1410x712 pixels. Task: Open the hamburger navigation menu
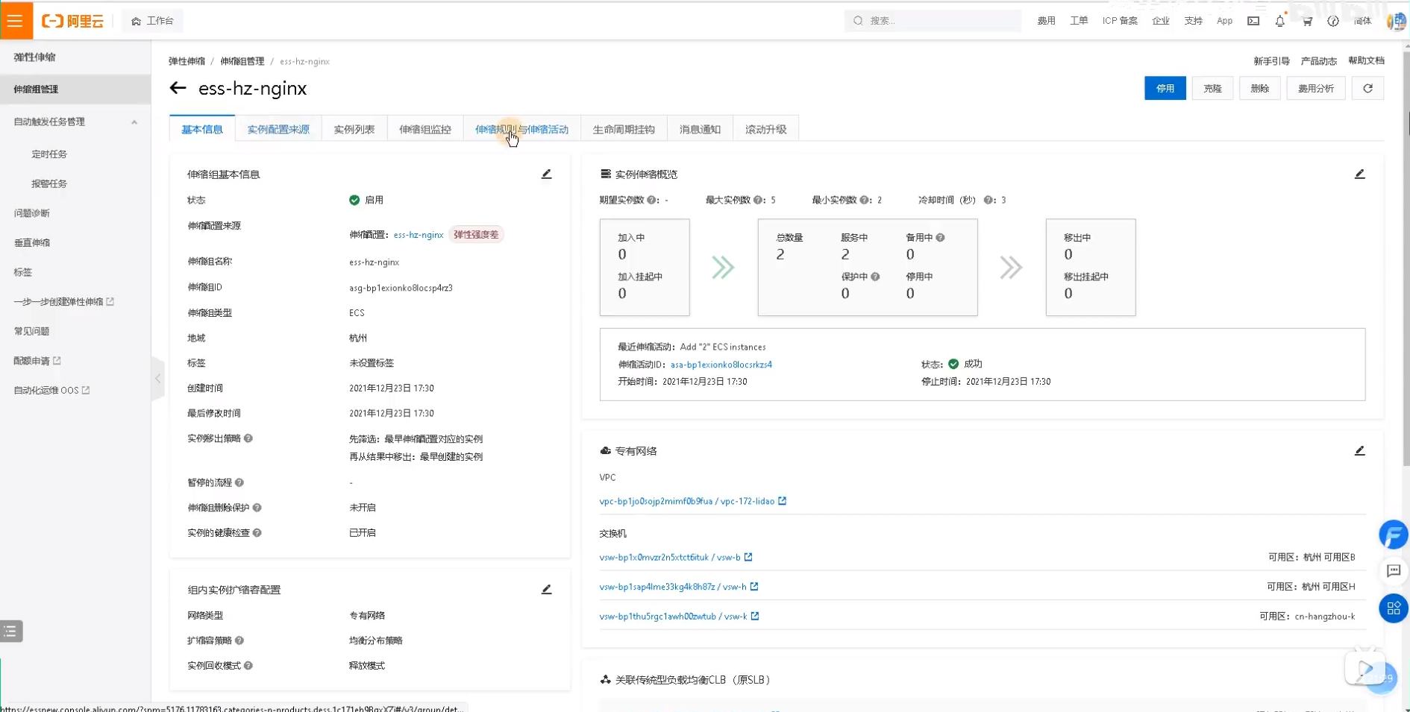[16, 21]
